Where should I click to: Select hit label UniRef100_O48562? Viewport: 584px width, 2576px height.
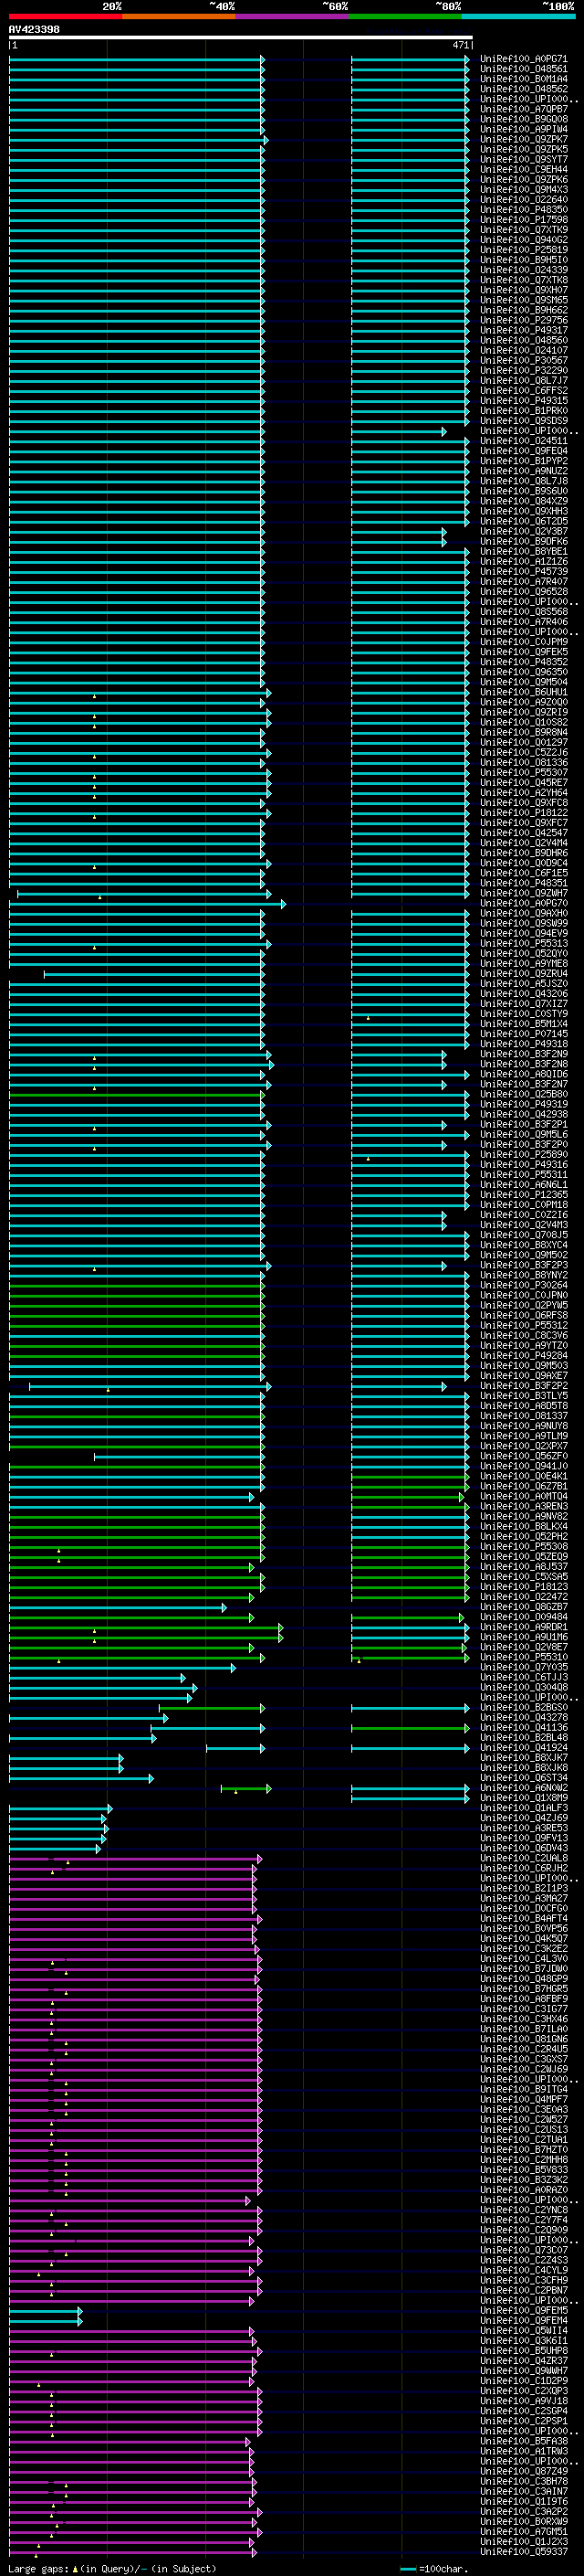point(524,89)
